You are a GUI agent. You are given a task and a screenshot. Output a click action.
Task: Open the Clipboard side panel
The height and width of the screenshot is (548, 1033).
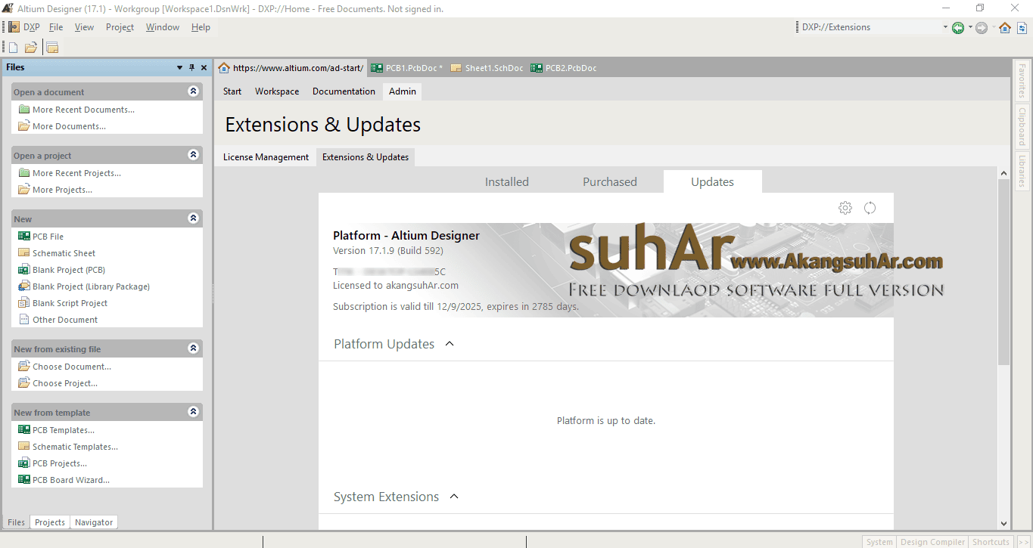1022,126
